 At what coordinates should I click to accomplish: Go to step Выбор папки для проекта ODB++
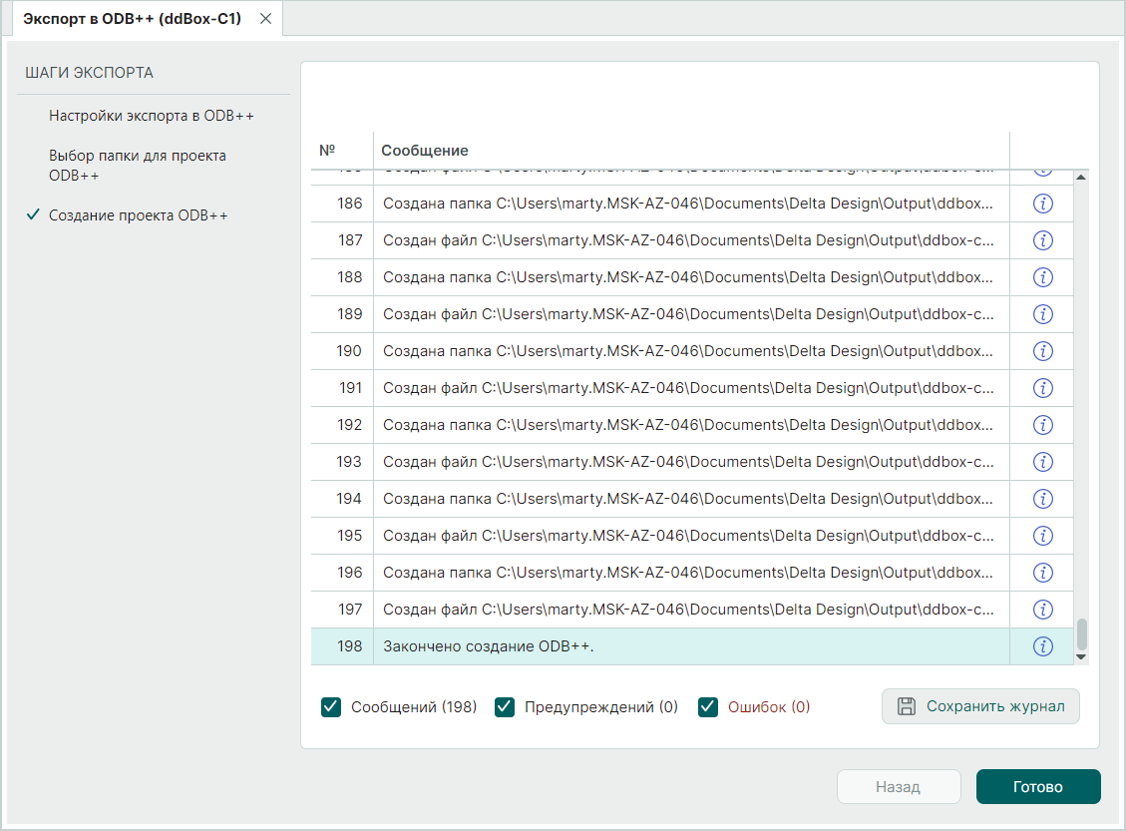click(138, 166)
